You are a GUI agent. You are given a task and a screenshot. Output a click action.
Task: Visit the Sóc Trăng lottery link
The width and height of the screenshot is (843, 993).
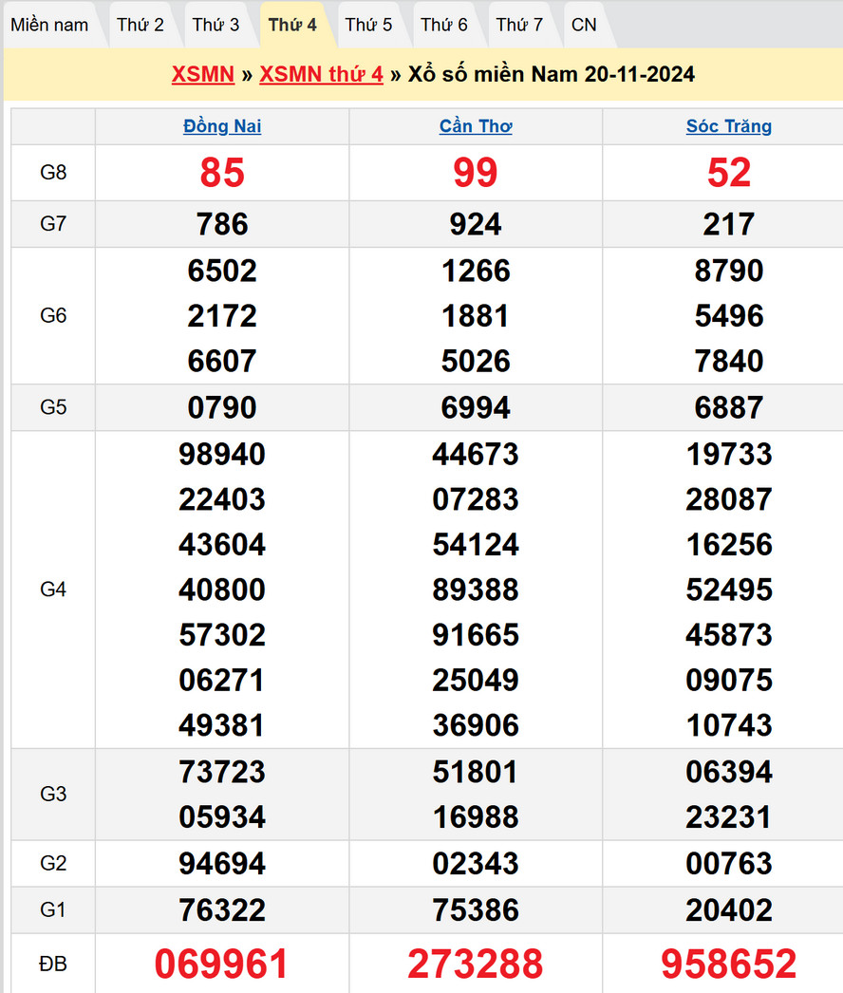(x=729, y=126)
